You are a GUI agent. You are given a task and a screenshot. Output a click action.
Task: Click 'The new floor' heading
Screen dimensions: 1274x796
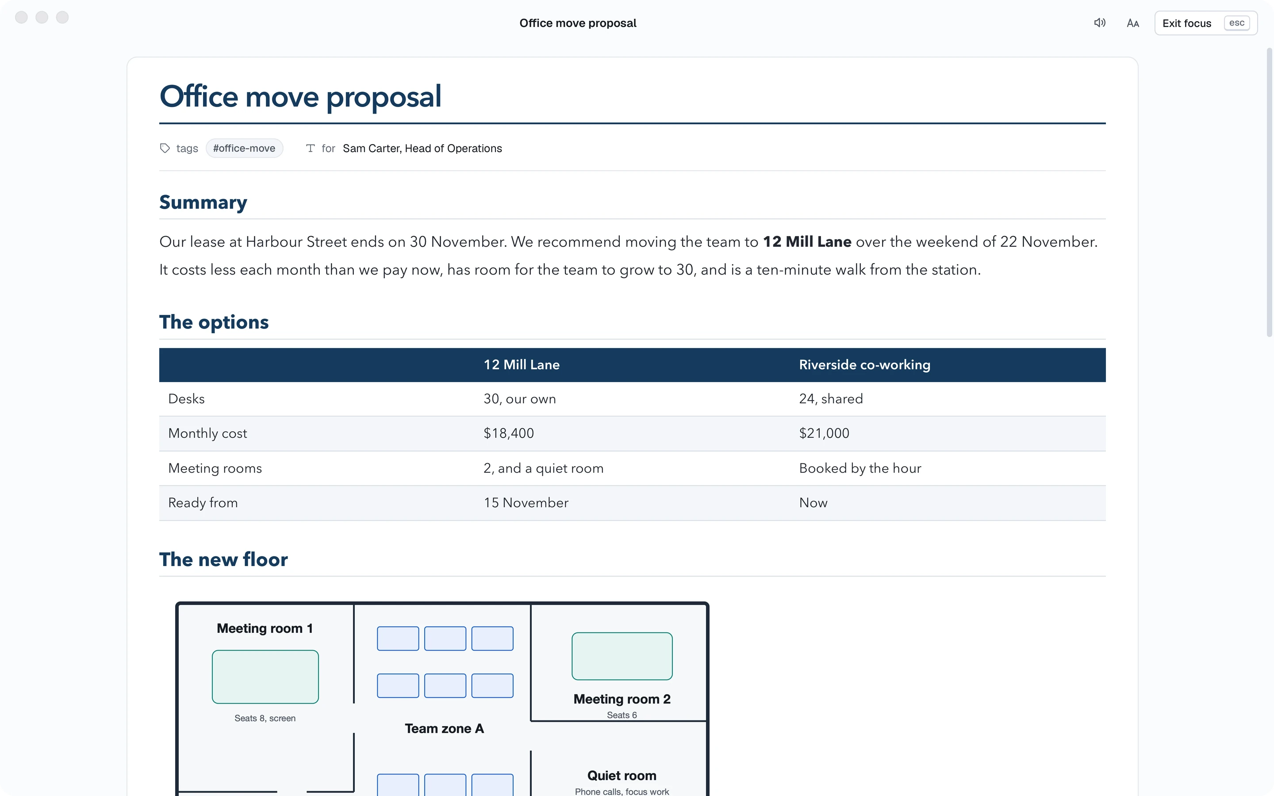(x=223, y=559)
